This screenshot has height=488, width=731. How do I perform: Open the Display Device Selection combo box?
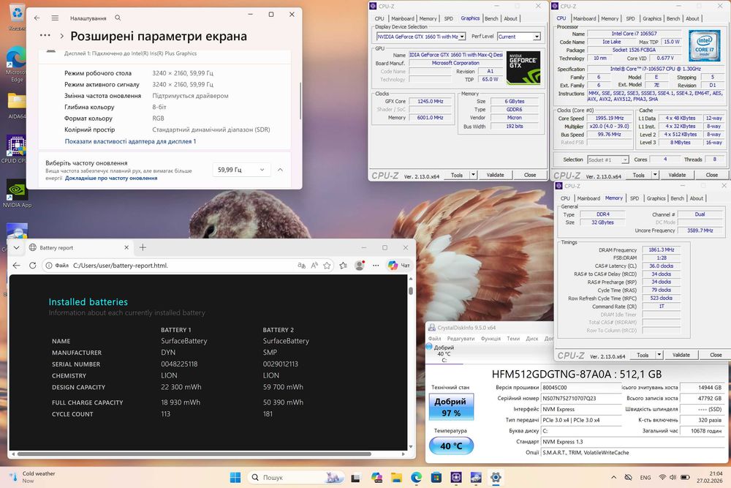[x=421, y=37]
